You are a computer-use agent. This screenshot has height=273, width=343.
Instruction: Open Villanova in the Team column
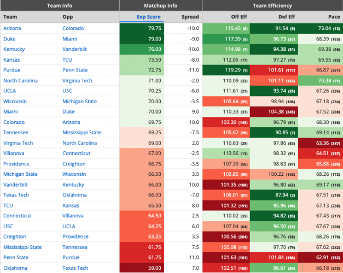point(14,153)
